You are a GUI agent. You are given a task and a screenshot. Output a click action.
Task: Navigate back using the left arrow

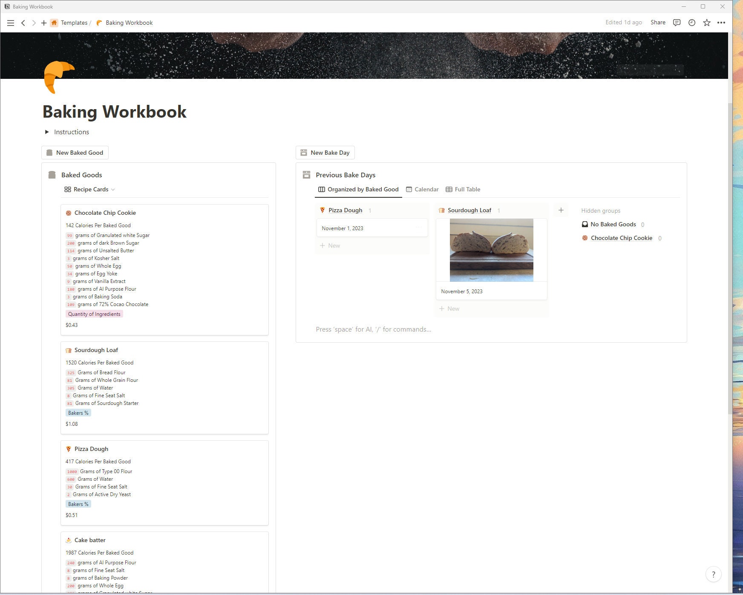[23, 23]
